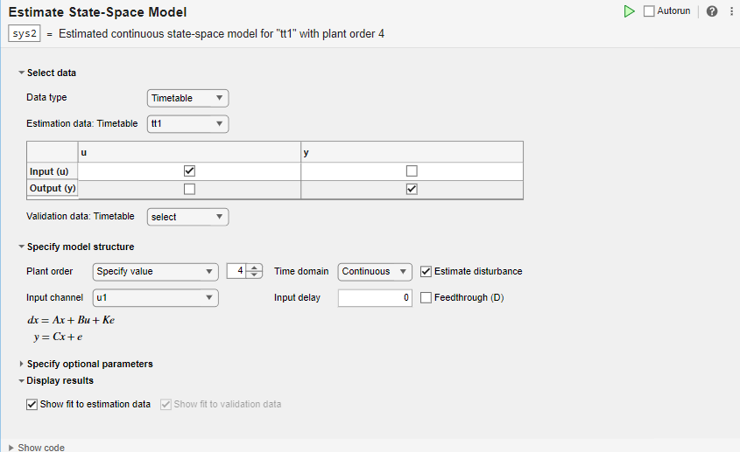Run the state-space estimation task
740x452 pixels.
point(629,11)
